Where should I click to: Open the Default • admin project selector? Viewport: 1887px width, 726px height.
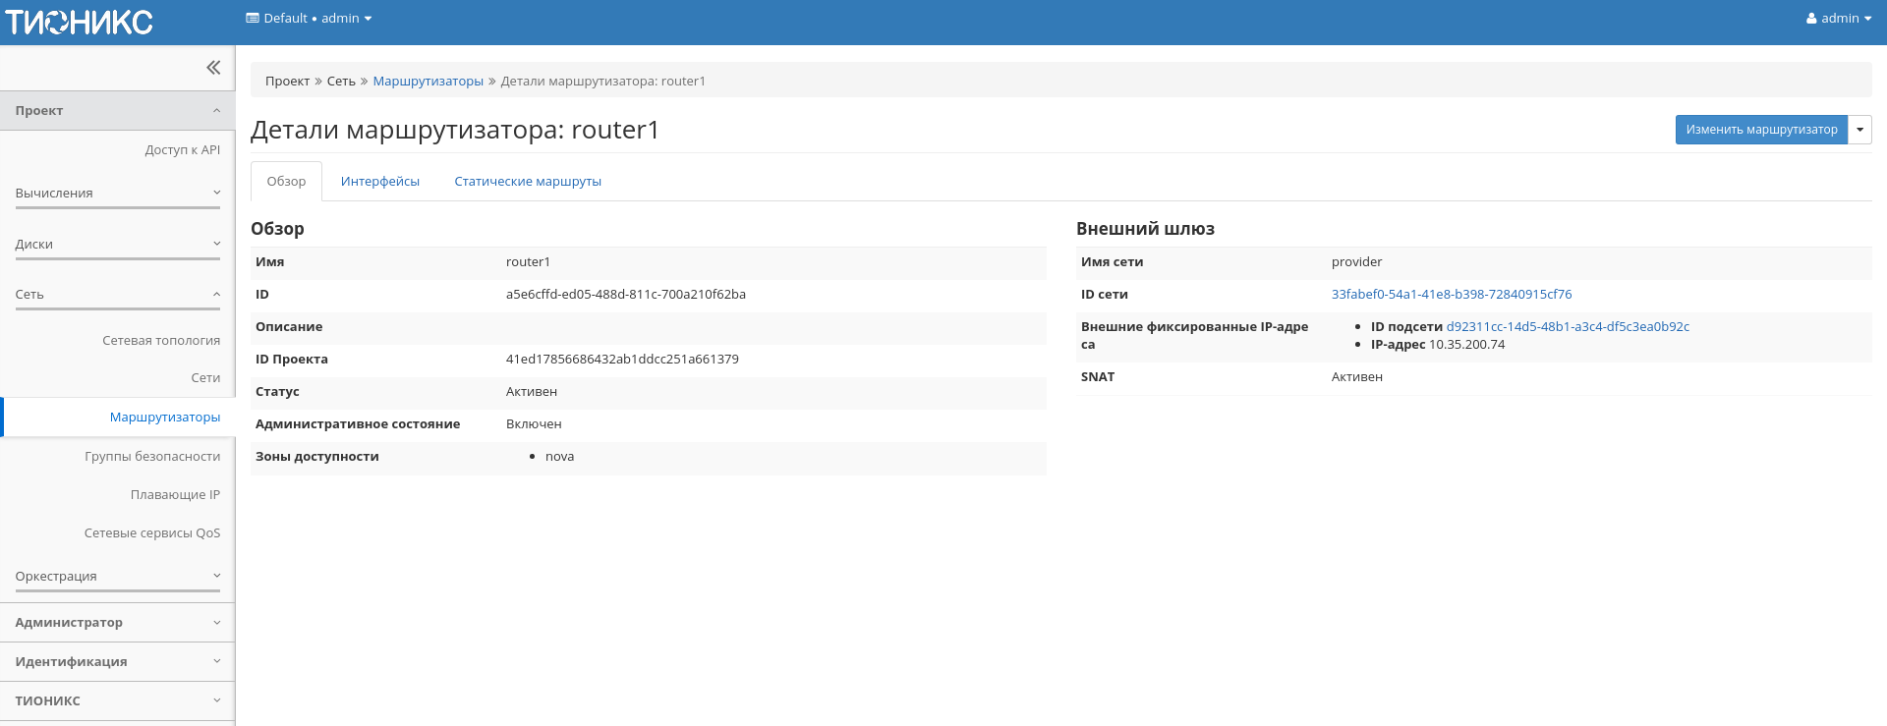pos(309,19)
